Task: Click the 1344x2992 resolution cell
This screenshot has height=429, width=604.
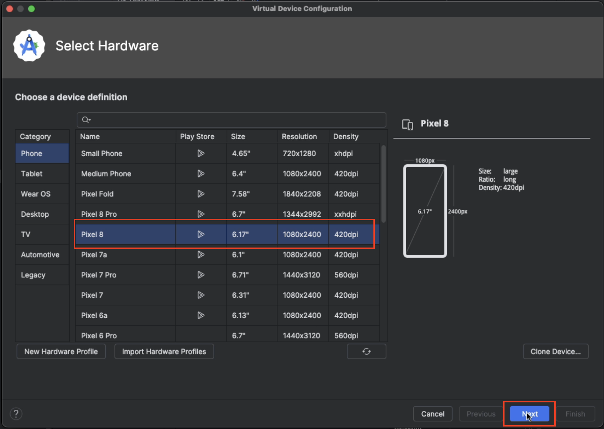Action: (303, 214)
